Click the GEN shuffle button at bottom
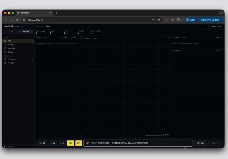The height and width of the screenshot is (159, 228). pos(201,143)
